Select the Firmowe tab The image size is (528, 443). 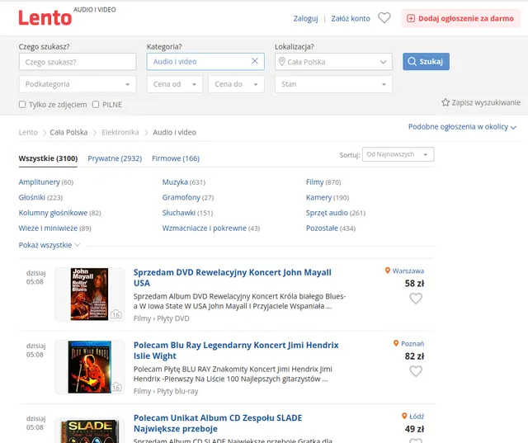[176, 158]
